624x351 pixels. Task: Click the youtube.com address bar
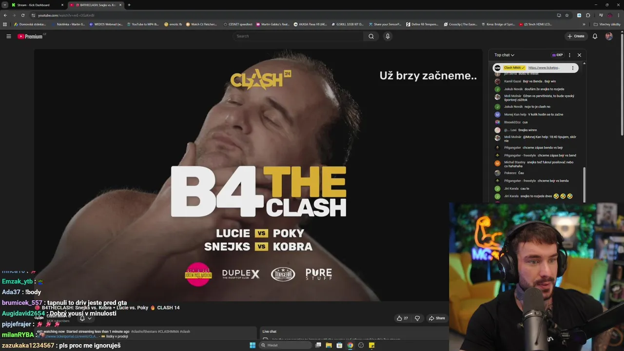pos(292,15)
